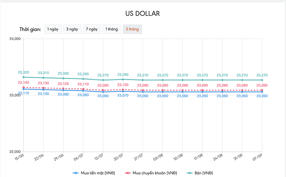Image resolution: width=286 pixels, height=177 pixels.
Task: Select the '3 tháng' time range
Action: 132,29
